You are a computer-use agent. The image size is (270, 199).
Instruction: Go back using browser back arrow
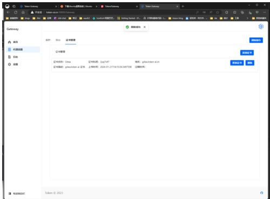(x=8, y=12)
